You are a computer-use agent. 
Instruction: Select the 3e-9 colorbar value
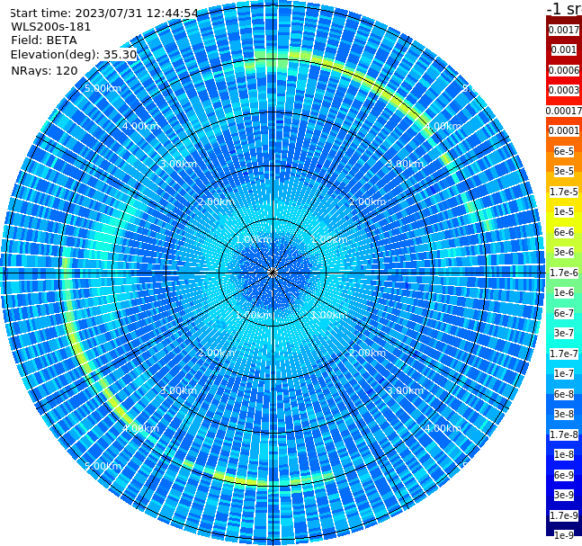[564, 495]
